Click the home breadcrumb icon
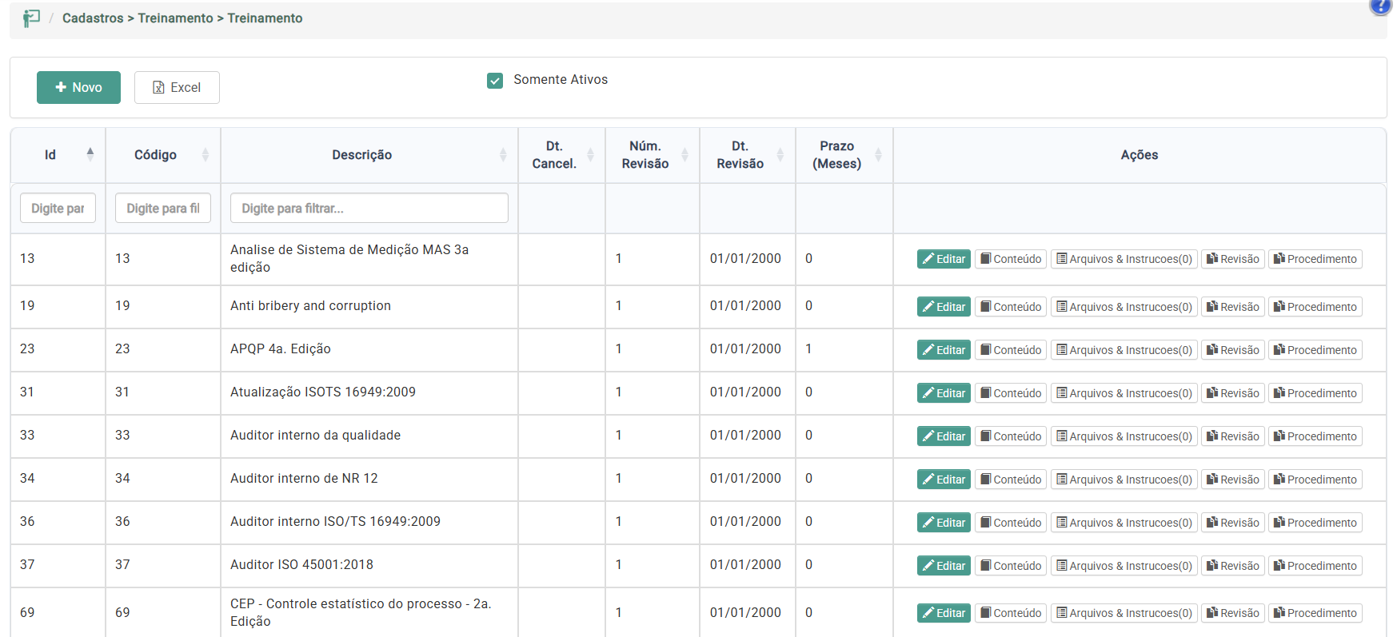Viewport: 1397px width, 637px height. pyautogui.click(x=31, y=18)
